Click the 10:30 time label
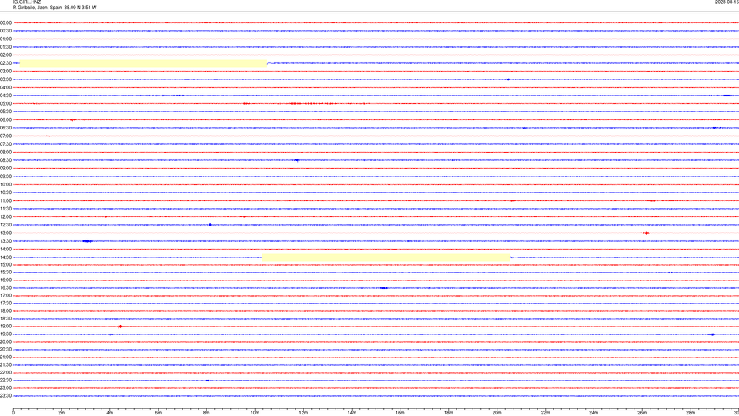The height and width of the screenshot is (416, 739). point(6,193)
